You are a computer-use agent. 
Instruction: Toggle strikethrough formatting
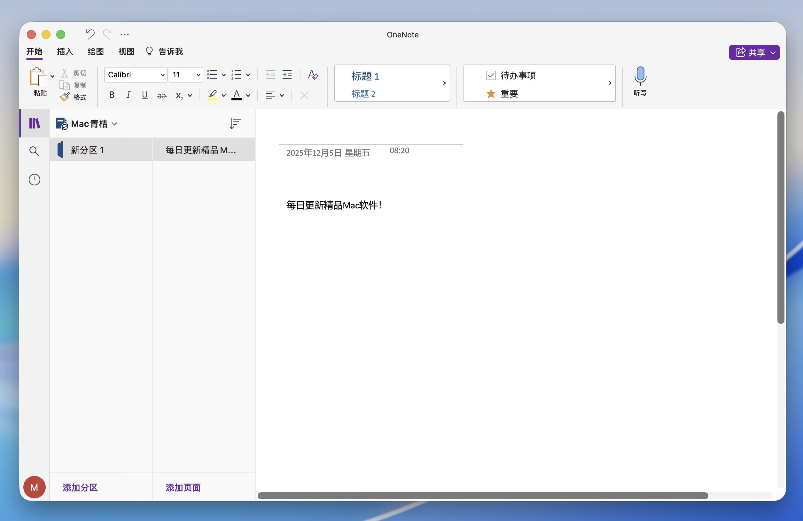[x=162, y=95]
